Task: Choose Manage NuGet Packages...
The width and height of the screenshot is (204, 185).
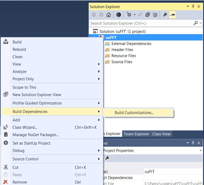Action: pos(52,135)
